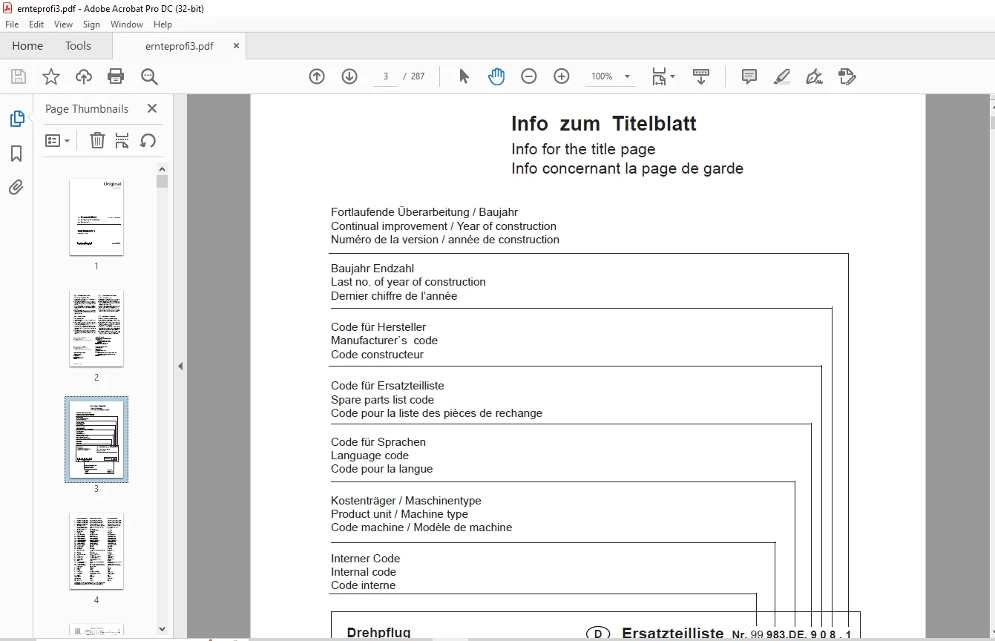Screen dimensions: 995x641
Task: Open the Attachments paperclip icon
Action: coord(16,187)
